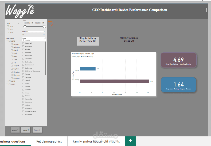Check the January month checkbox
The image size is (211, 146).
pyautogui.click(x=12, y=44)
